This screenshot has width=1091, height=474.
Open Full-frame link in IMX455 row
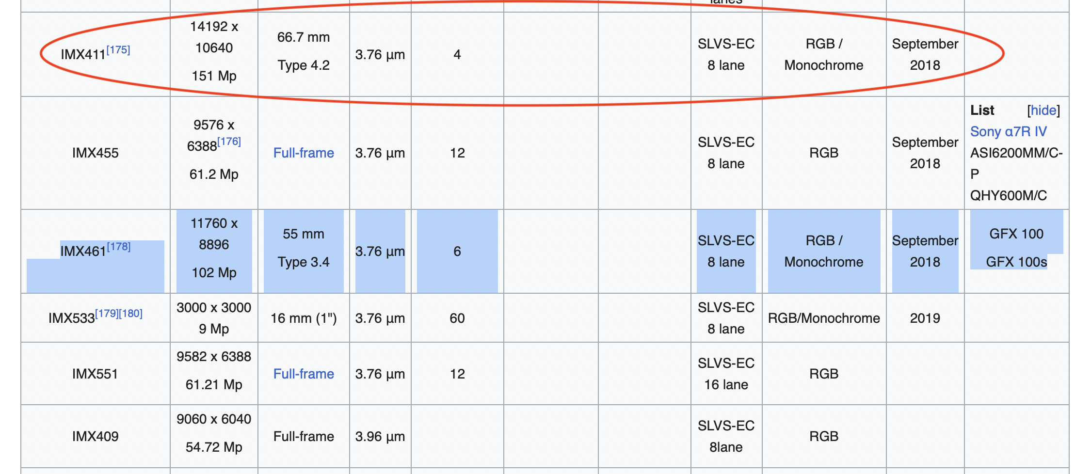pyautogui.click(x=304, y=153)
